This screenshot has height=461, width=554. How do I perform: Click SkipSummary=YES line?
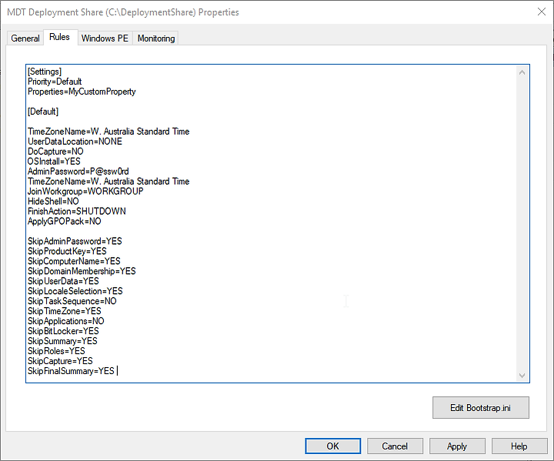(x=62, y=341)
